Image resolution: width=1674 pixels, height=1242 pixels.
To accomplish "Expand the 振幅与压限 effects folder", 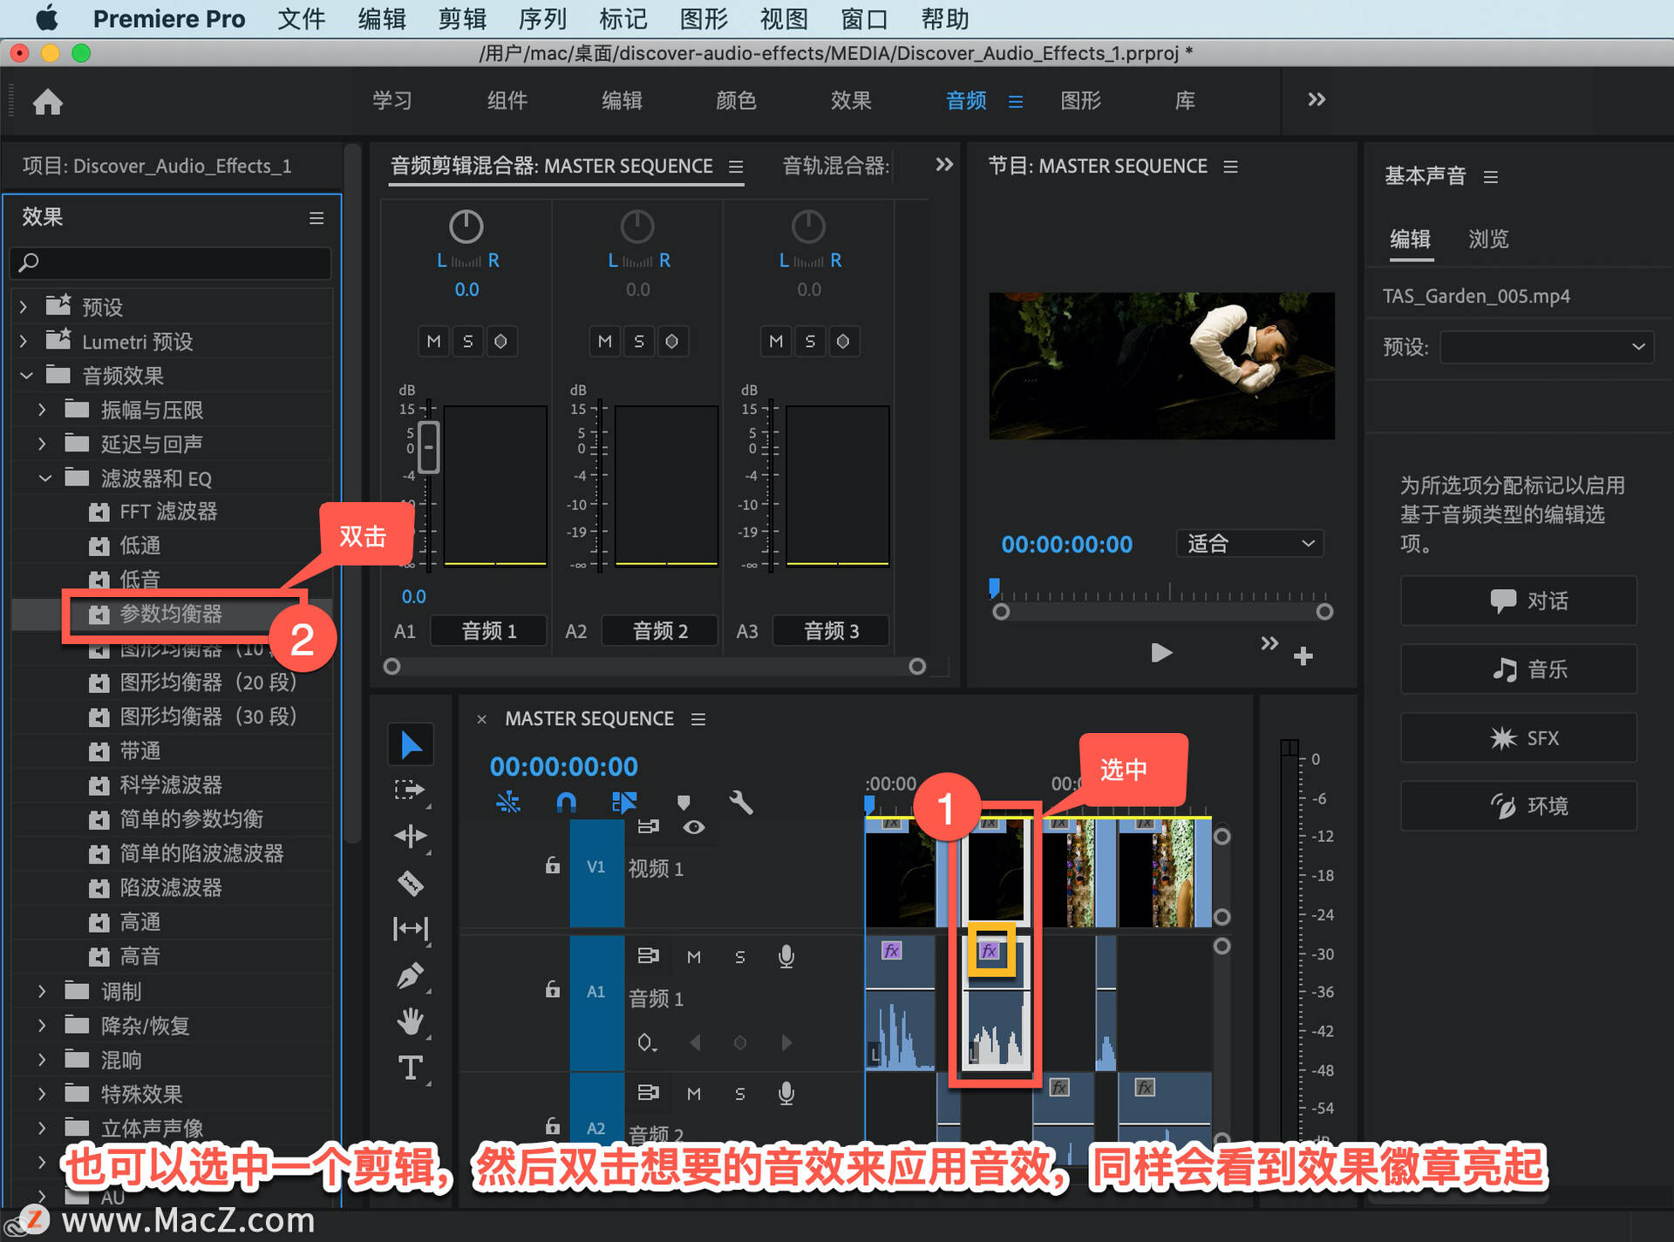I will point(42,410).
